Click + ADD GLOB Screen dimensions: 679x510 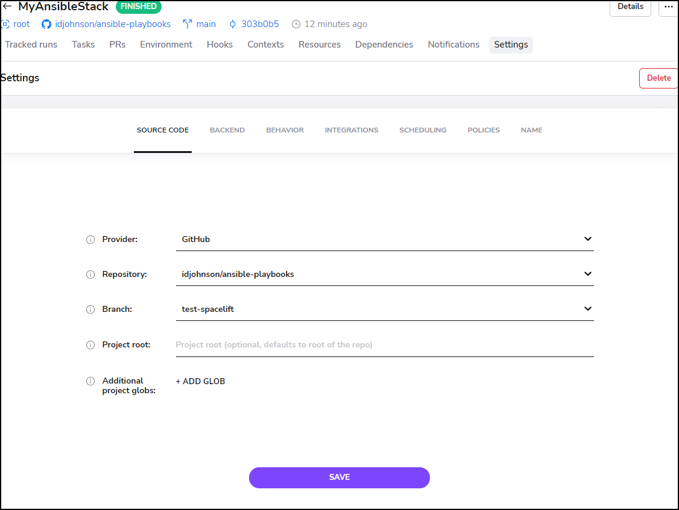tap(200, 381)
